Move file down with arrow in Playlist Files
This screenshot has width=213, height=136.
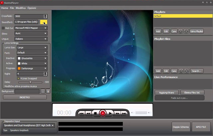[186, 71]
